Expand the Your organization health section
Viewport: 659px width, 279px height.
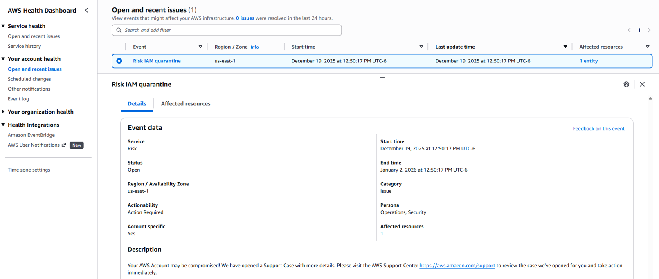tap(3, 112)
